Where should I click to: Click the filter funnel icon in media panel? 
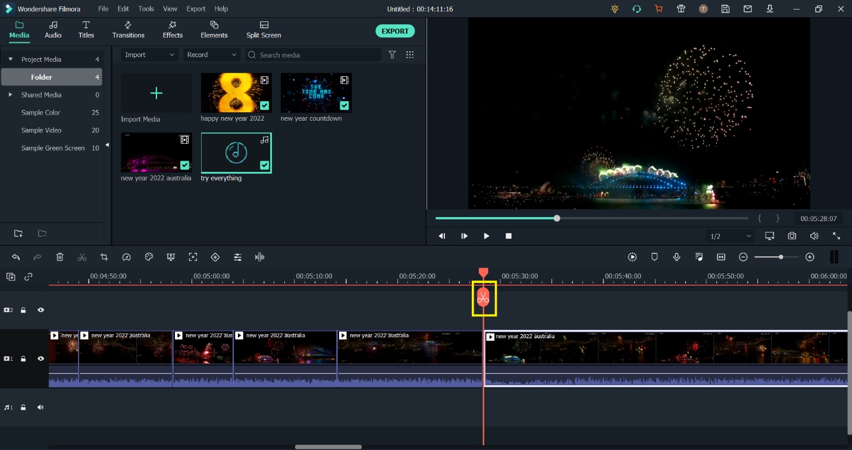click(x=392, y=55)
